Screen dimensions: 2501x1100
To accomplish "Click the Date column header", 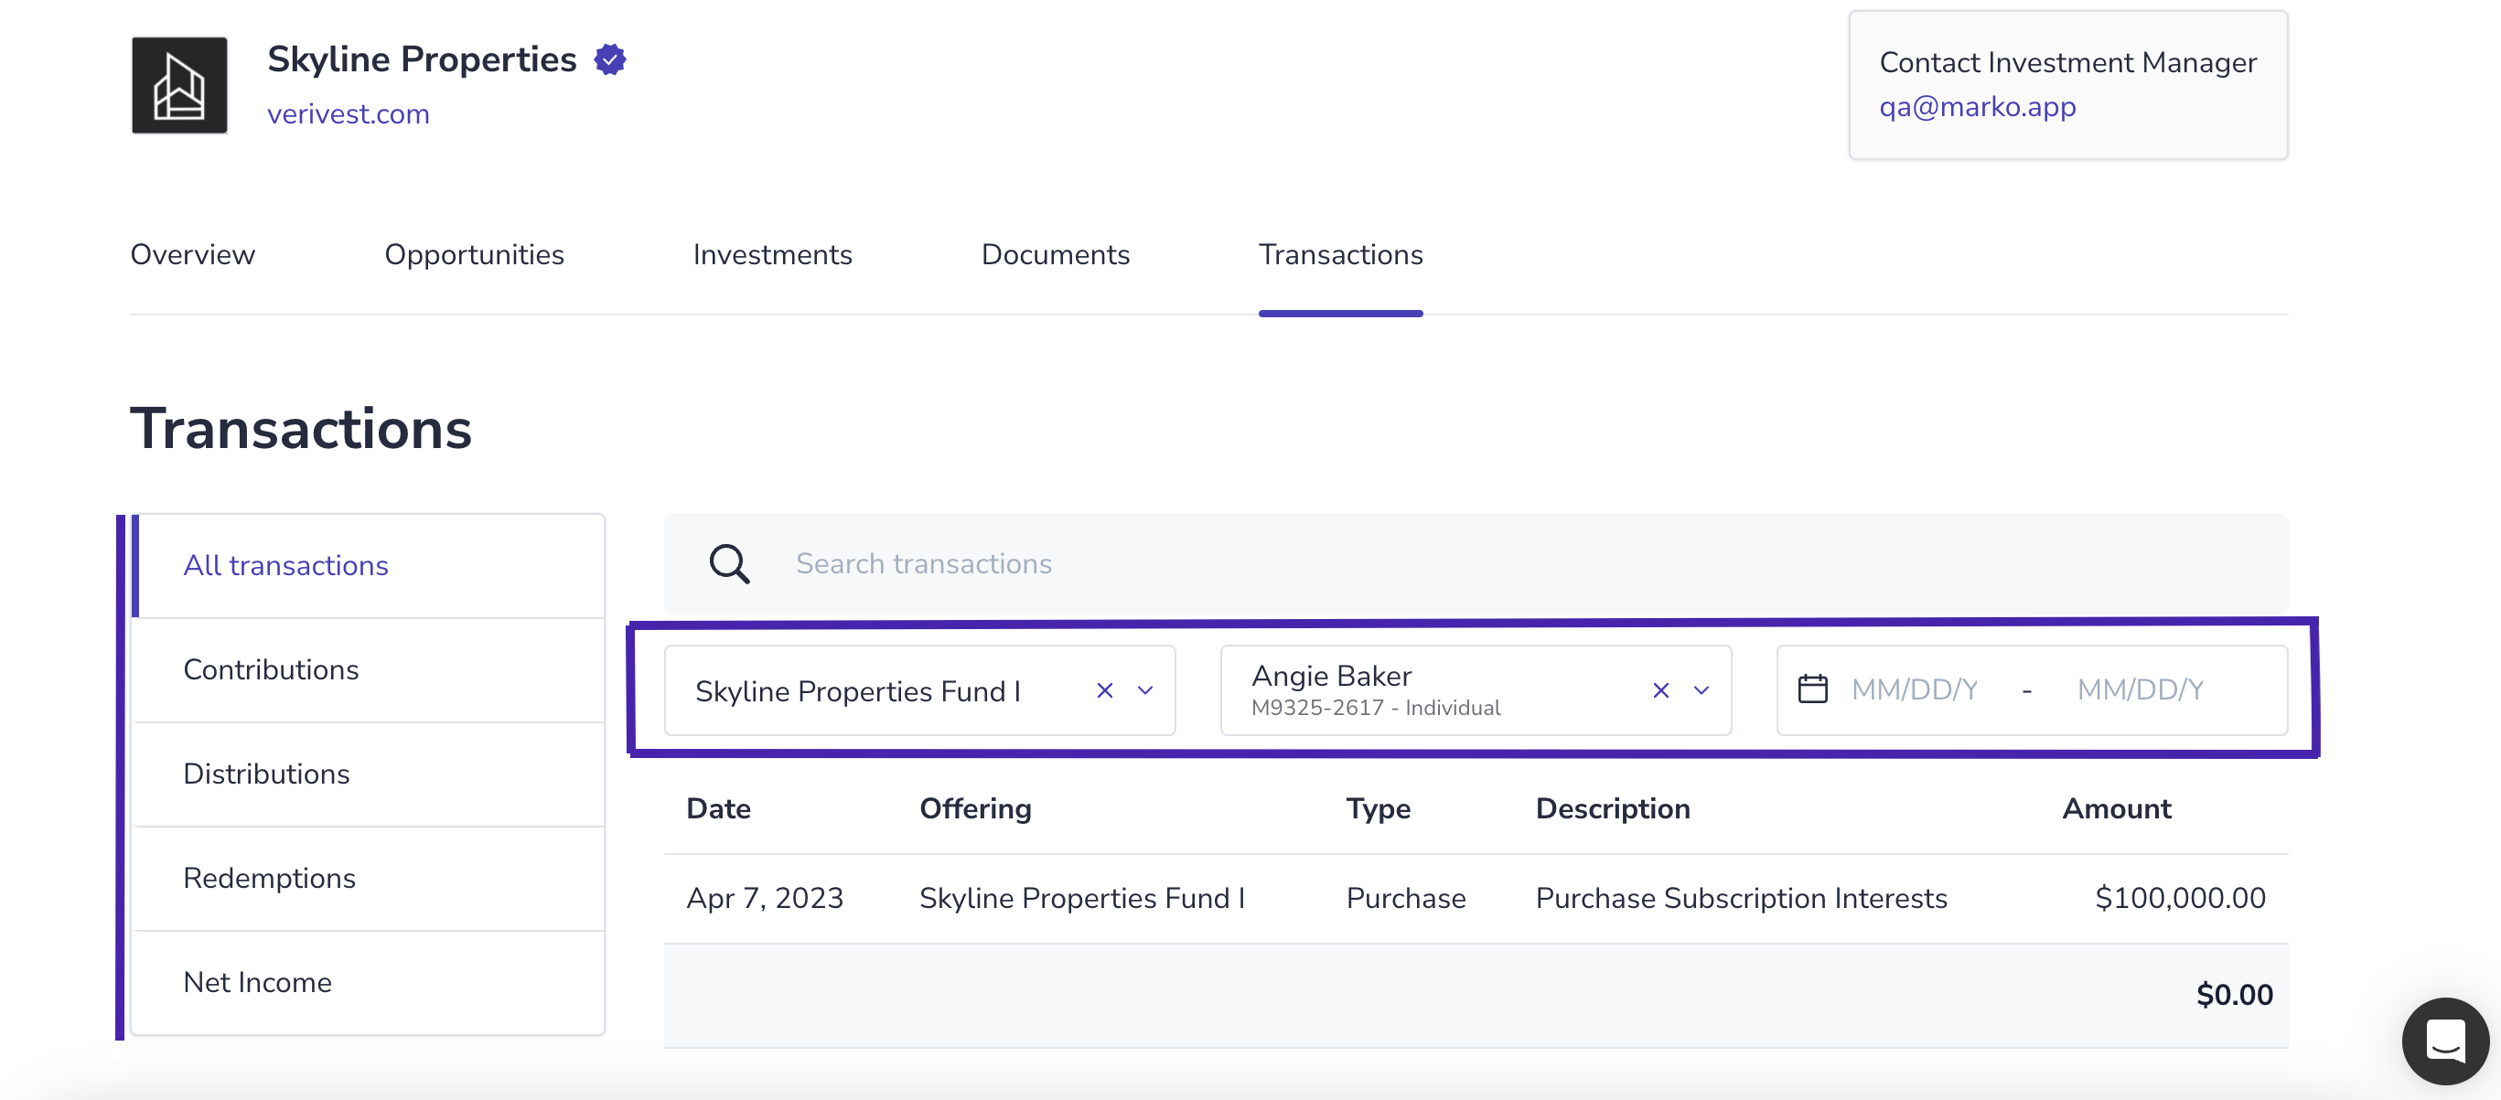I will (718, 808).
